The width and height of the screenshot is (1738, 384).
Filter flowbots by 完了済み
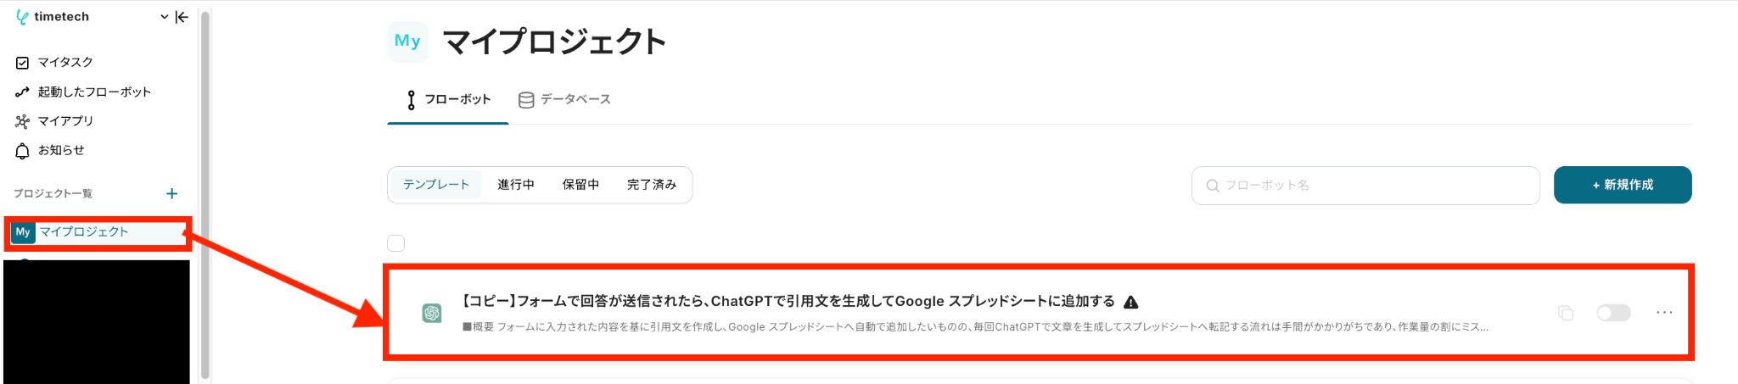click(x=652, y=185)
